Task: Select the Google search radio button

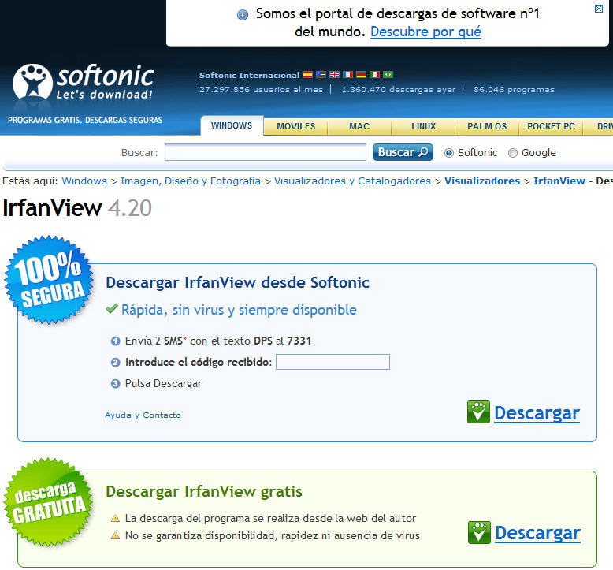Action: tap(512, 153)
